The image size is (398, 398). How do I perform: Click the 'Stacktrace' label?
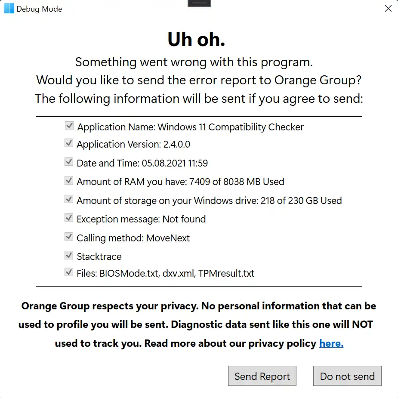point(99,256)
